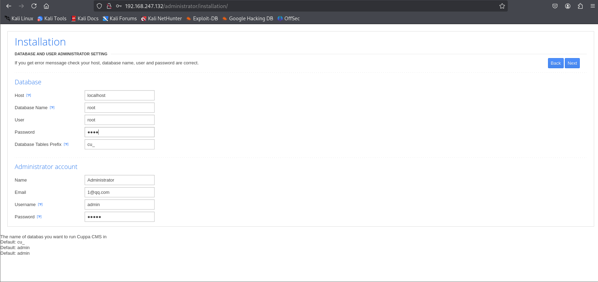Viewport: 598px width, 282px height.
Task: Open the Pocket save icon
Action: pos(555,6)
